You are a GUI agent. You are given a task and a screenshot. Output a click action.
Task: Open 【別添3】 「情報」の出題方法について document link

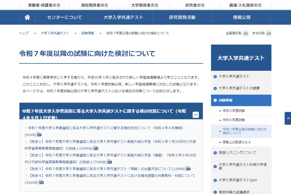point(107,169)
